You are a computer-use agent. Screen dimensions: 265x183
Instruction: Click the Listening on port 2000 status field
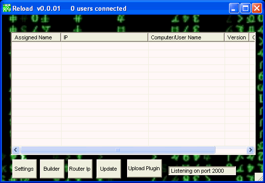(202, 171)
